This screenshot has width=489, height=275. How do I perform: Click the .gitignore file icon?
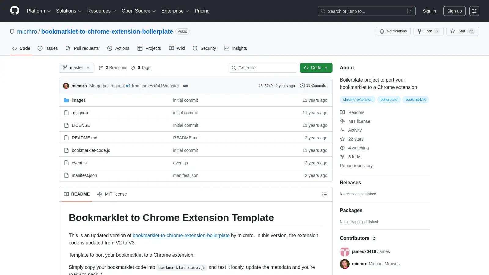click(66, 113)
